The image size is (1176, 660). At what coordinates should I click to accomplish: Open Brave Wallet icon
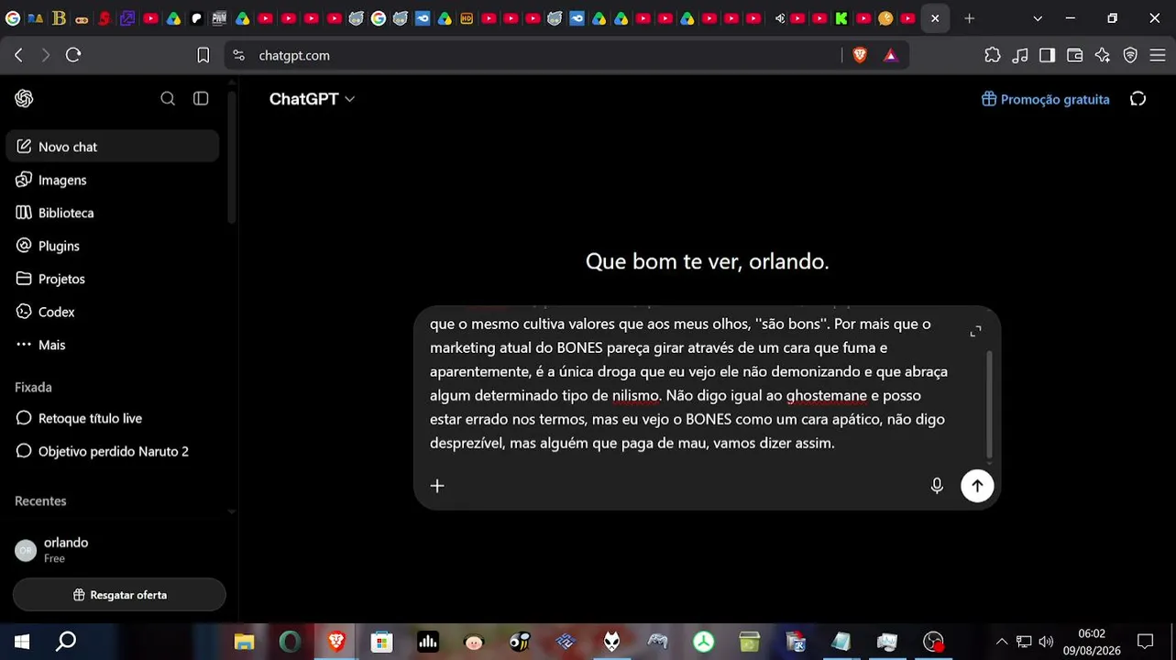(x=1075, y=55)
